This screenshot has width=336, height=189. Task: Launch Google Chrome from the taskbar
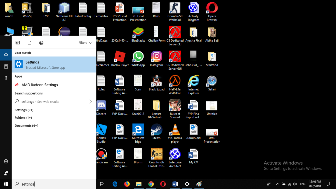tap(151, 184)
